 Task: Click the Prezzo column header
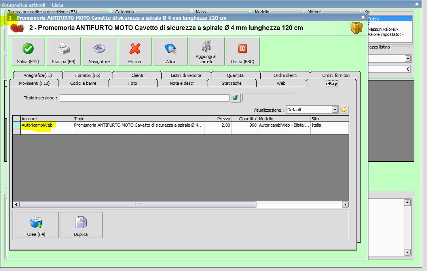click(218, 119)
